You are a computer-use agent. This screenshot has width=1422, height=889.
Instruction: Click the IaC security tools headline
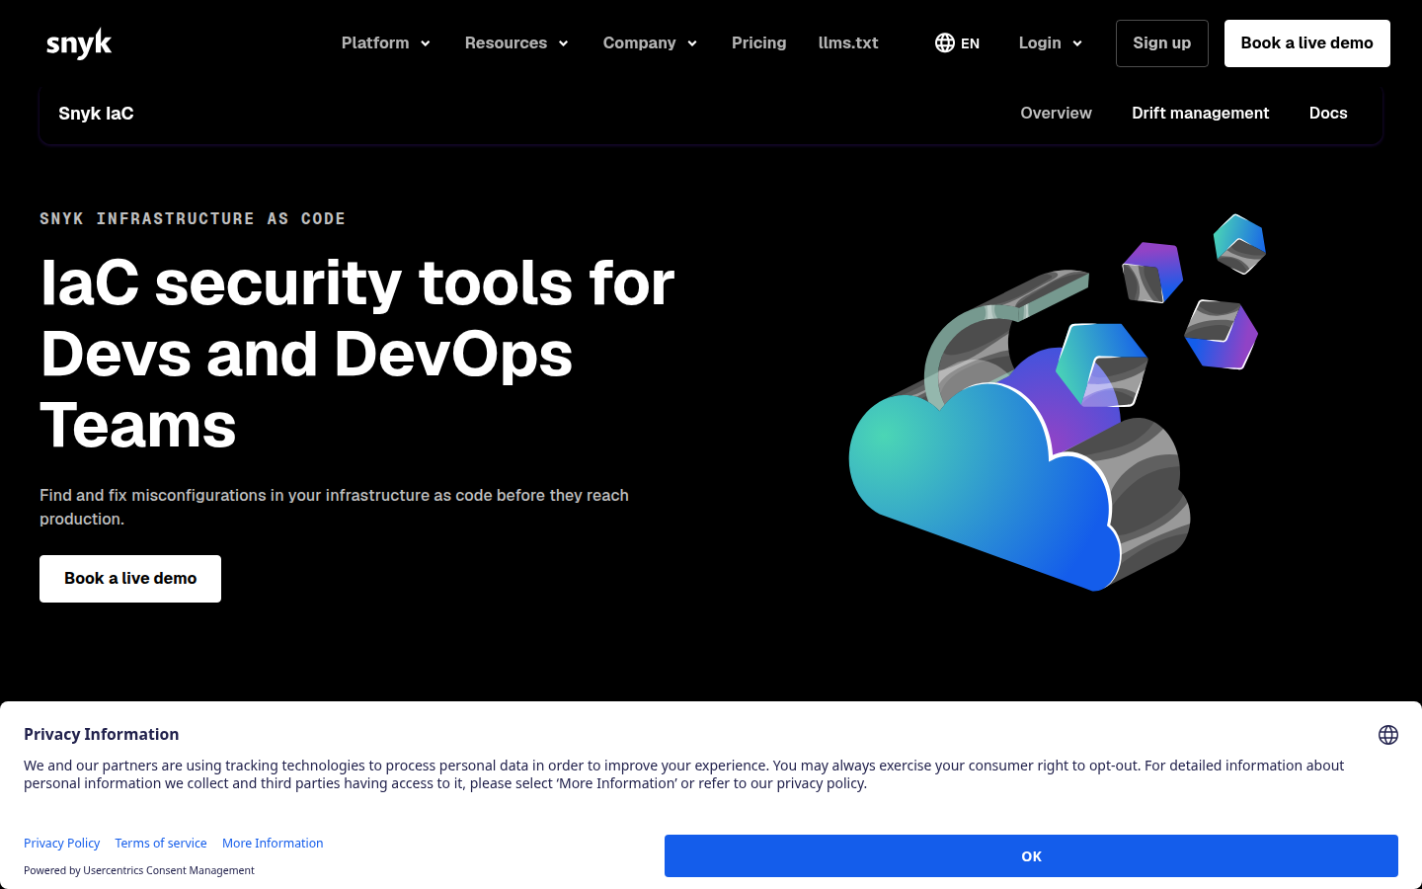click(357, 354)
